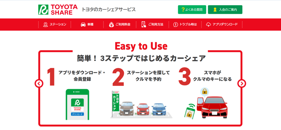Image resolution: width=281 pixels, height=130 pixels.
Task: Click the exclamation trouble icon
Action: pos(176,25)
